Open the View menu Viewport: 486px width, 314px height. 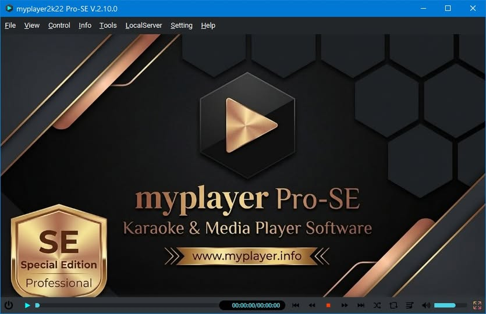(x=32, y=26)
